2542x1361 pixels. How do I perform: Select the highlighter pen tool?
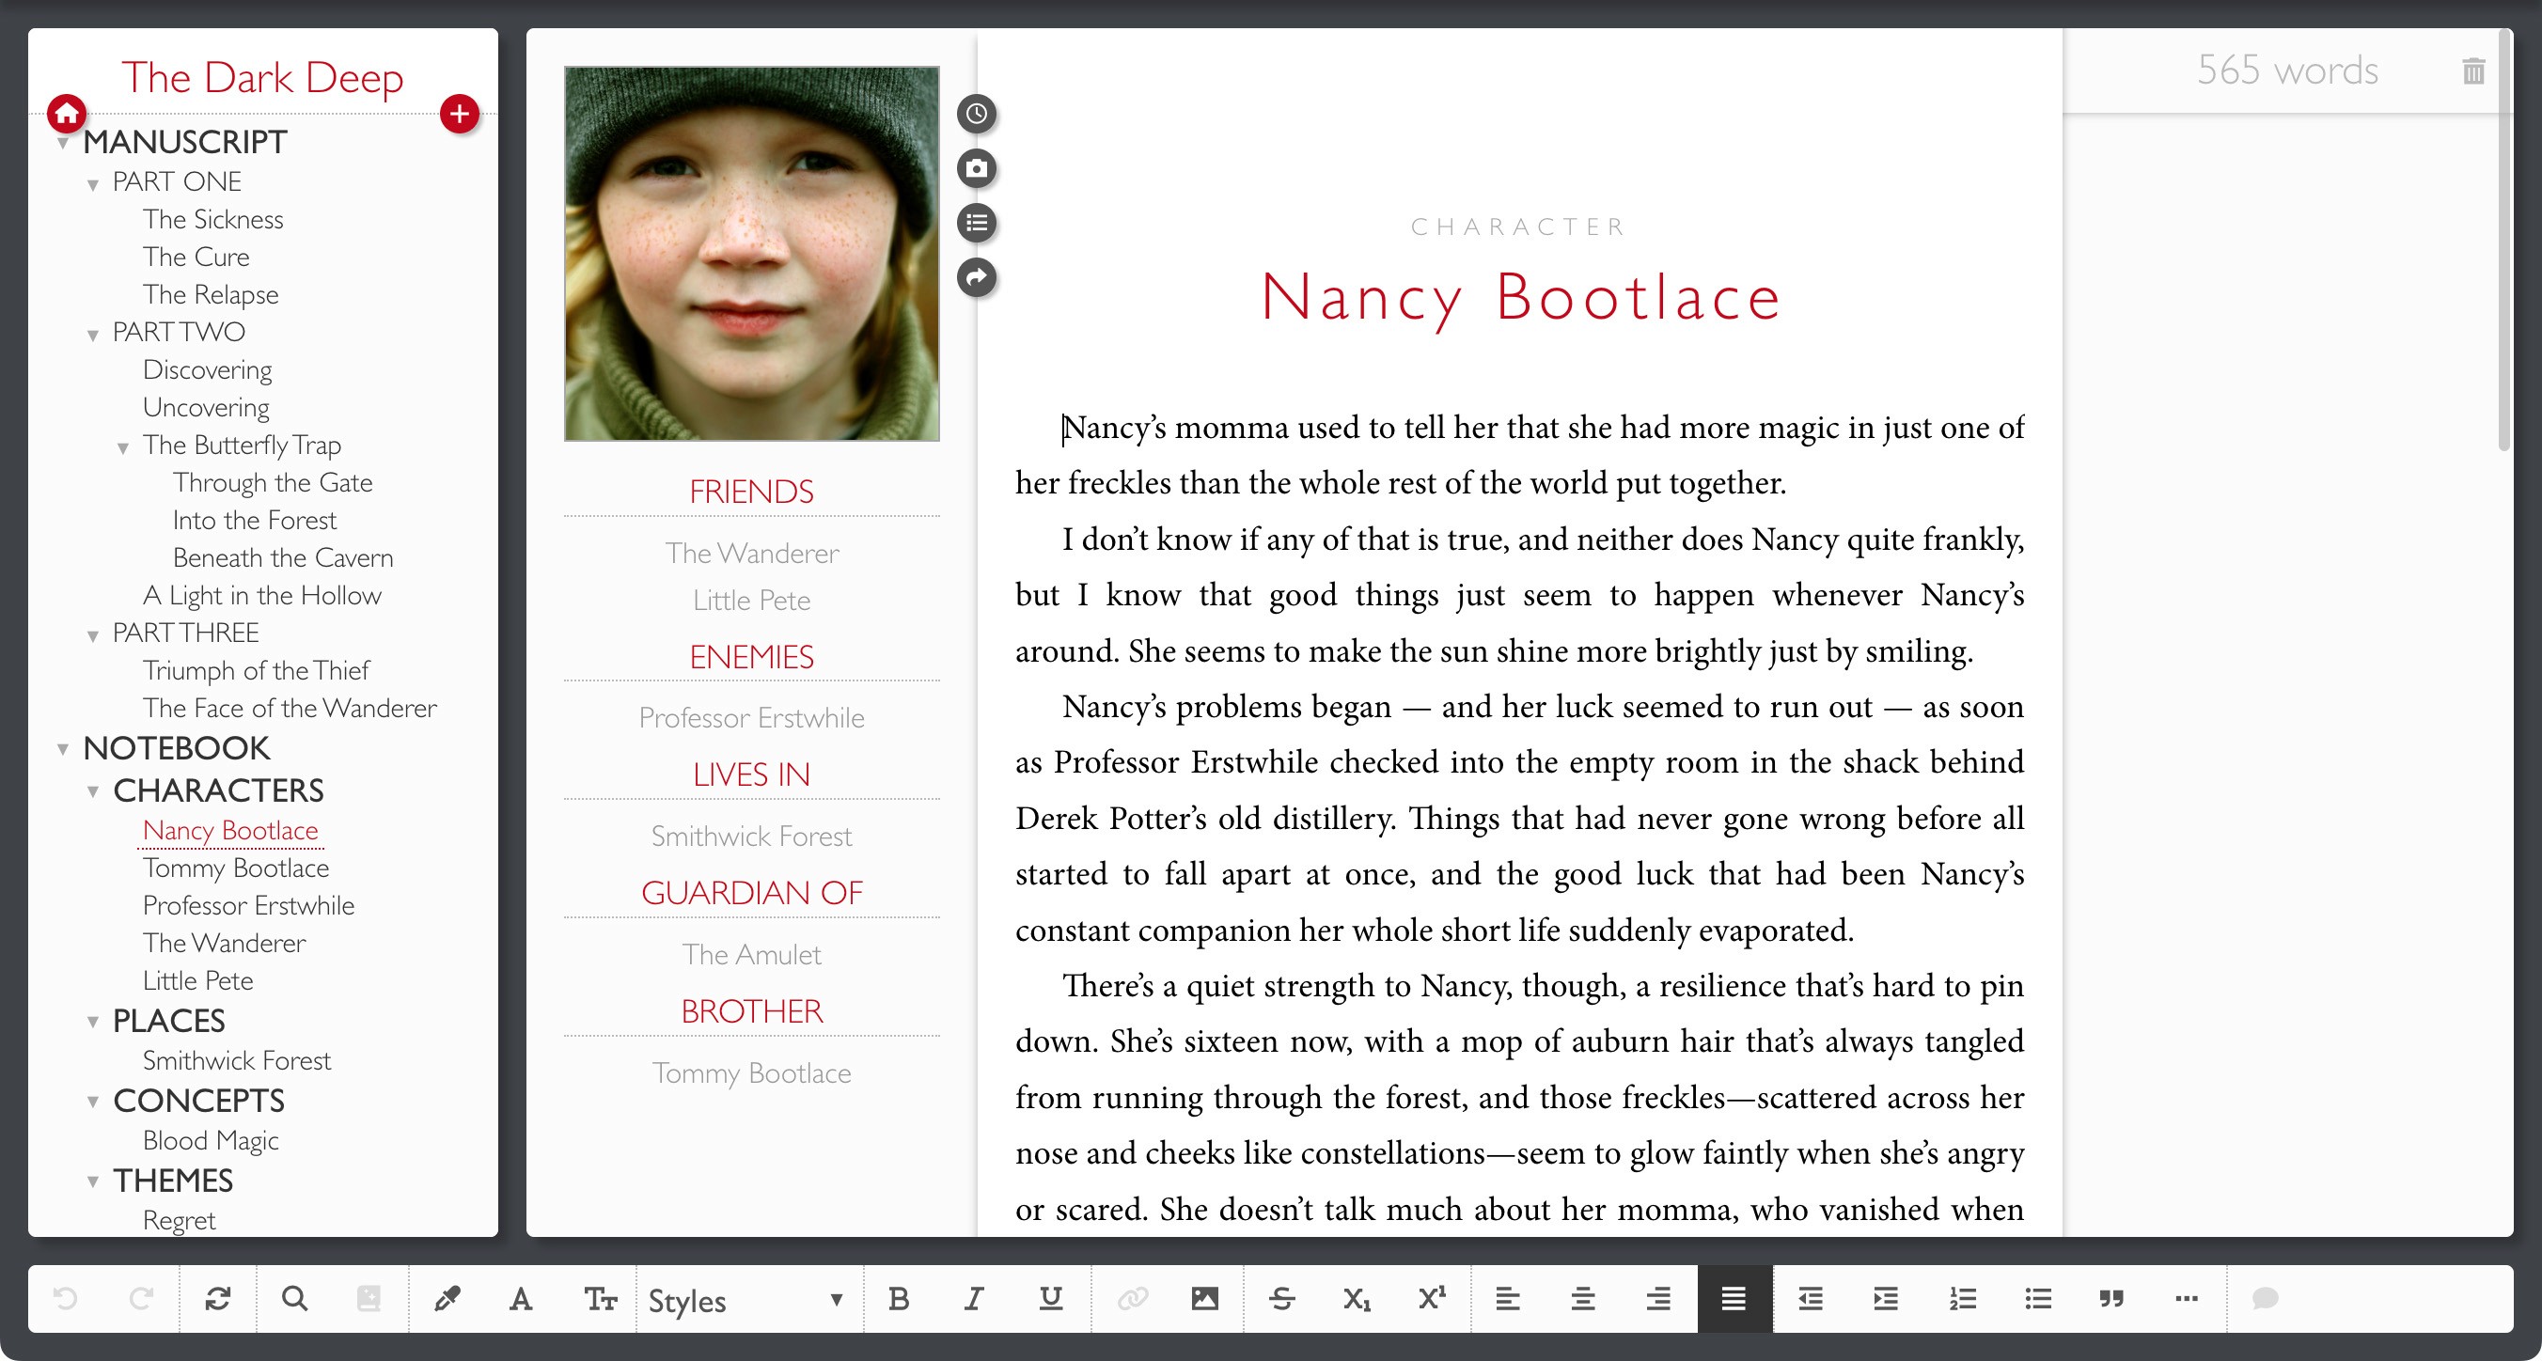[447, 1299]
